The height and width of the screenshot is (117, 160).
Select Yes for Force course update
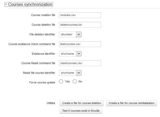[61, 81]
